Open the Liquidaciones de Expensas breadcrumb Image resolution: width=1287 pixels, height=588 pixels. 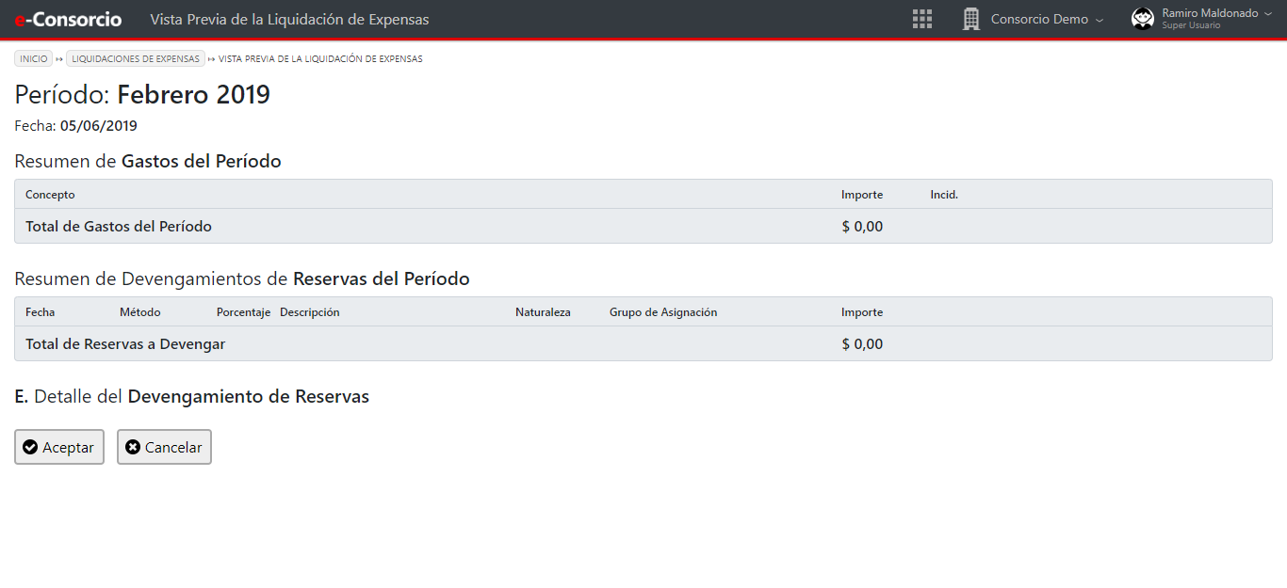point(135,58)
